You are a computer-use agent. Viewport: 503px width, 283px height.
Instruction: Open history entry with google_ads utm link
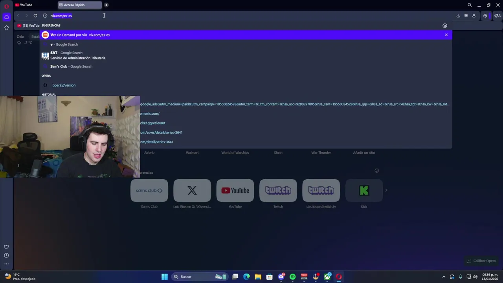(x=295, y=104)
